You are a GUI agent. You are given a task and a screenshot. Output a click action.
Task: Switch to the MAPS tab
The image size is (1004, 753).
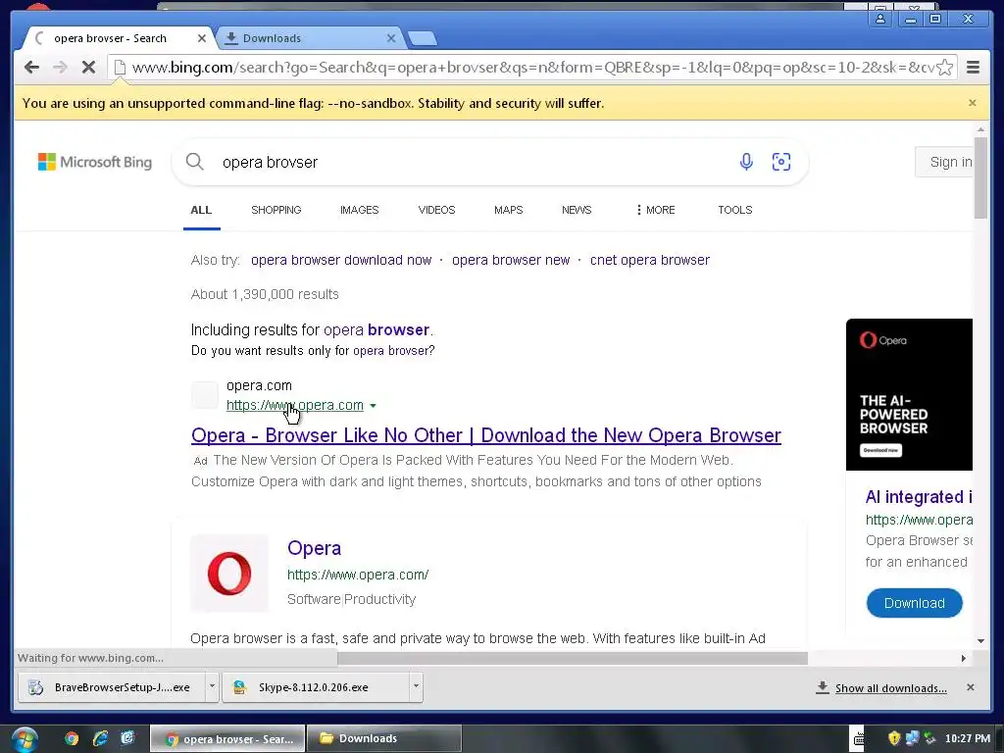(509, 210)
